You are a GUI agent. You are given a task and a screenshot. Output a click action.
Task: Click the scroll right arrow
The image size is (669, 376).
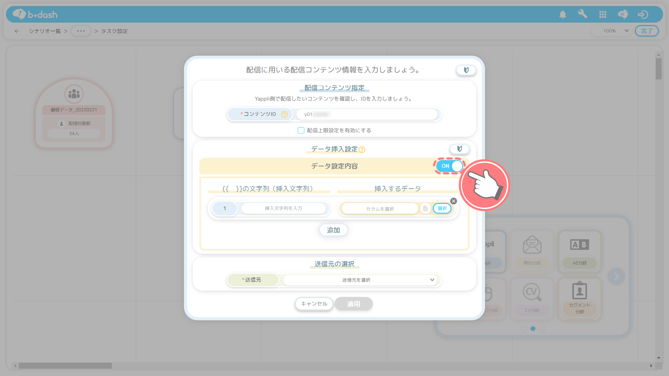tap(651, 366)
